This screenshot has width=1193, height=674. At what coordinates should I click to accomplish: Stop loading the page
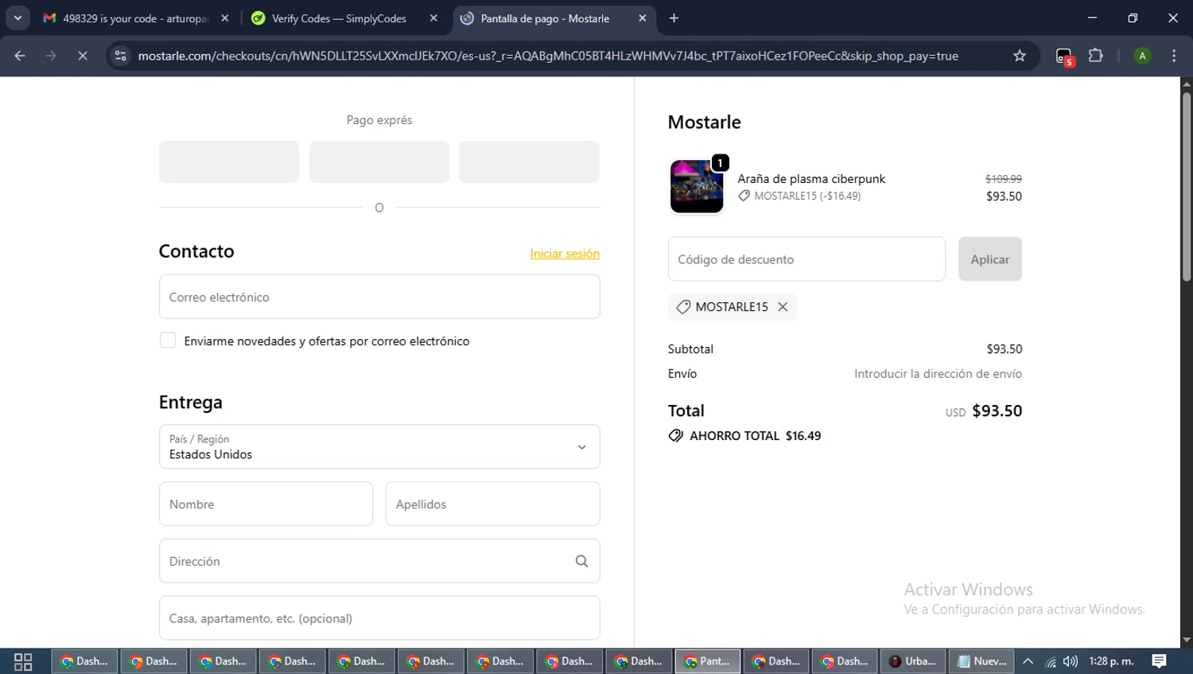coord(82,56)
